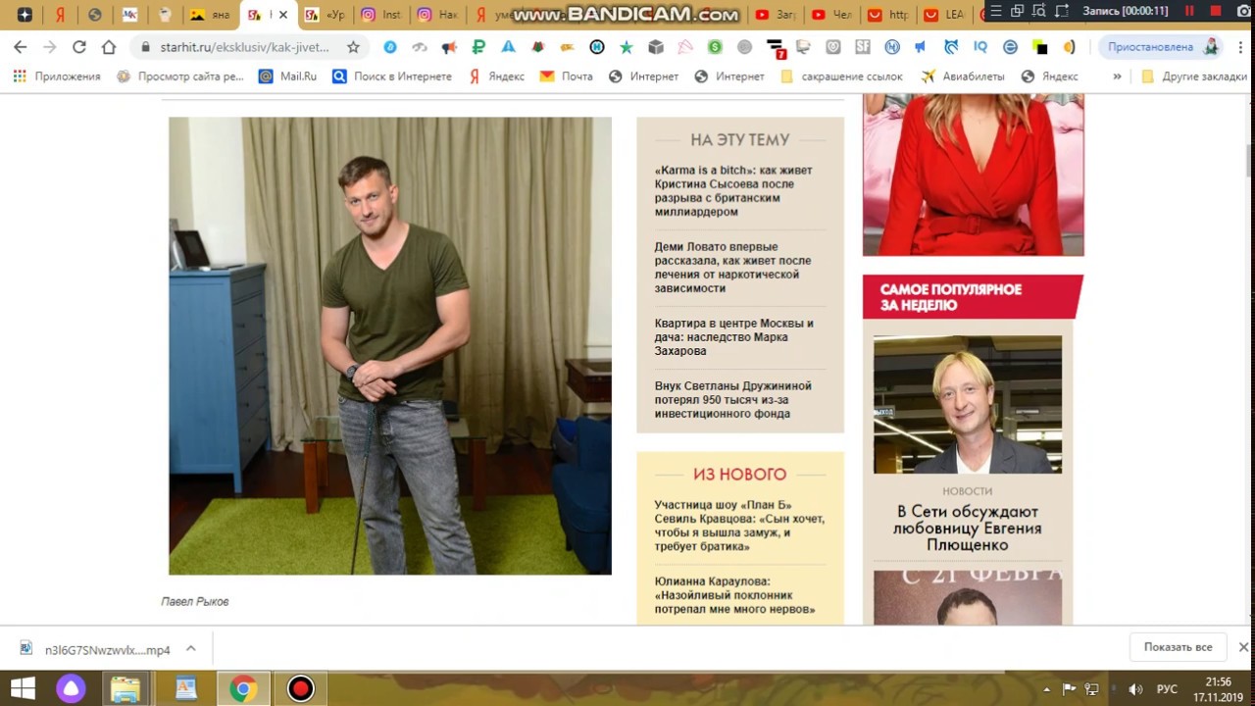Image resolution: width=1255 pixels, height=706 pixels.
Task: Expand the mp4 download options arrow
Action: (x=191, y=648)
